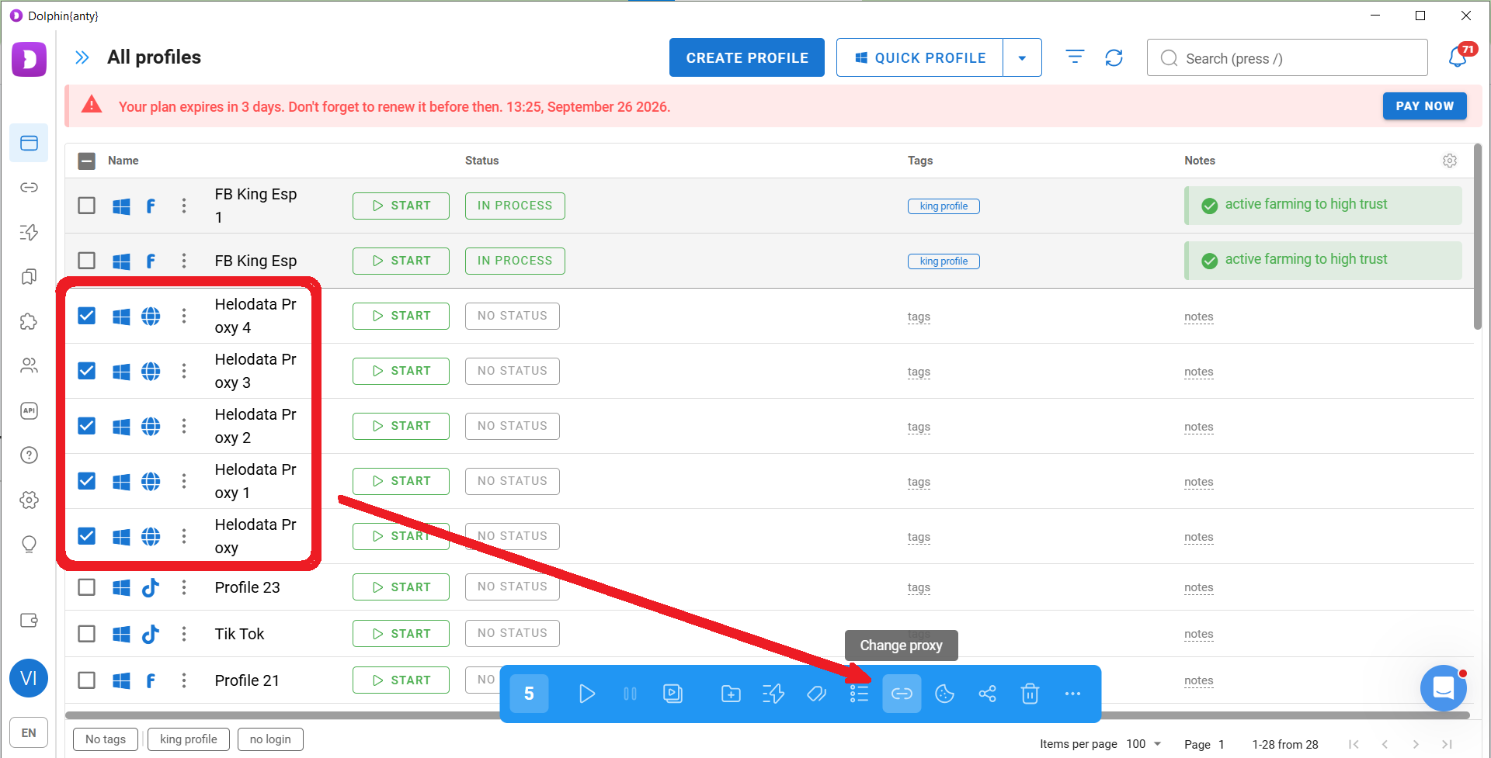Image resolution: width=1491 pixels, height=758 pixels.
Task: Start the Helodata Proxy 1 profile
Action: click(x=401, y=481)
